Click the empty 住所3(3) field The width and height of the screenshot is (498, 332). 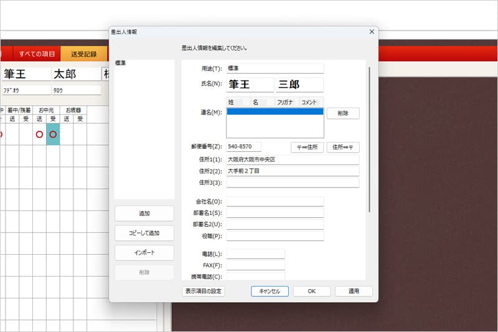click(293, 183)
